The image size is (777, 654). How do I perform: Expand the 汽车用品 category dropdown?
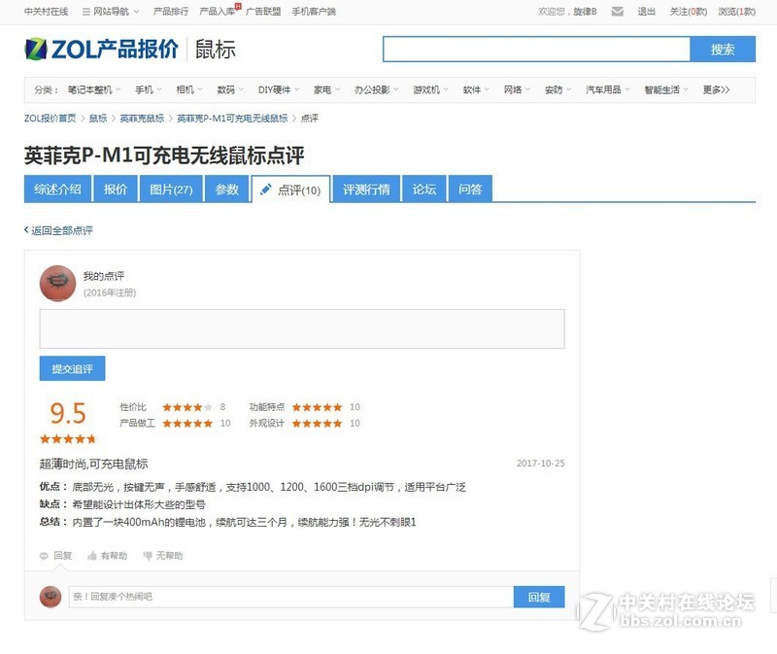pyautogui.click(x=608, y=89)
